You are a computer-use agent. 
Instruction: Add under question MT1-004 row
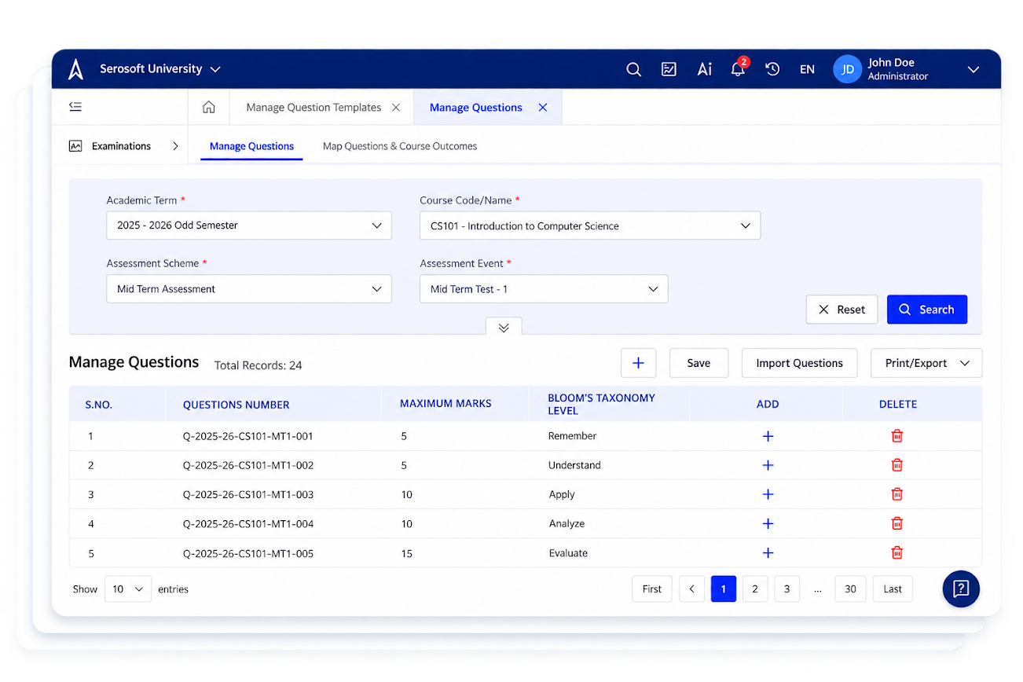coord(768,523)
